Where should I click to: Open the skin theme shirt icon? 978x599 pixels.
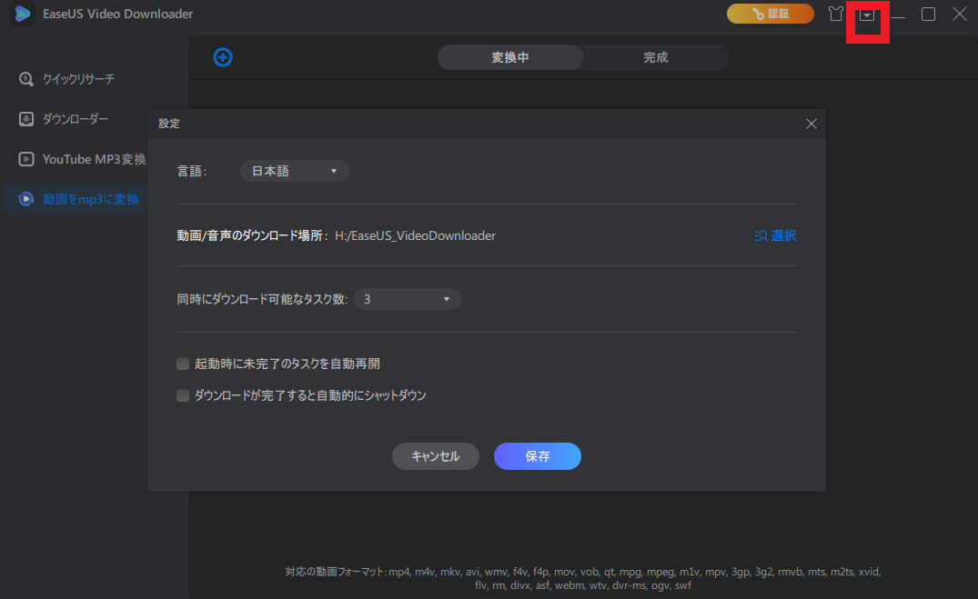(836, 14)
